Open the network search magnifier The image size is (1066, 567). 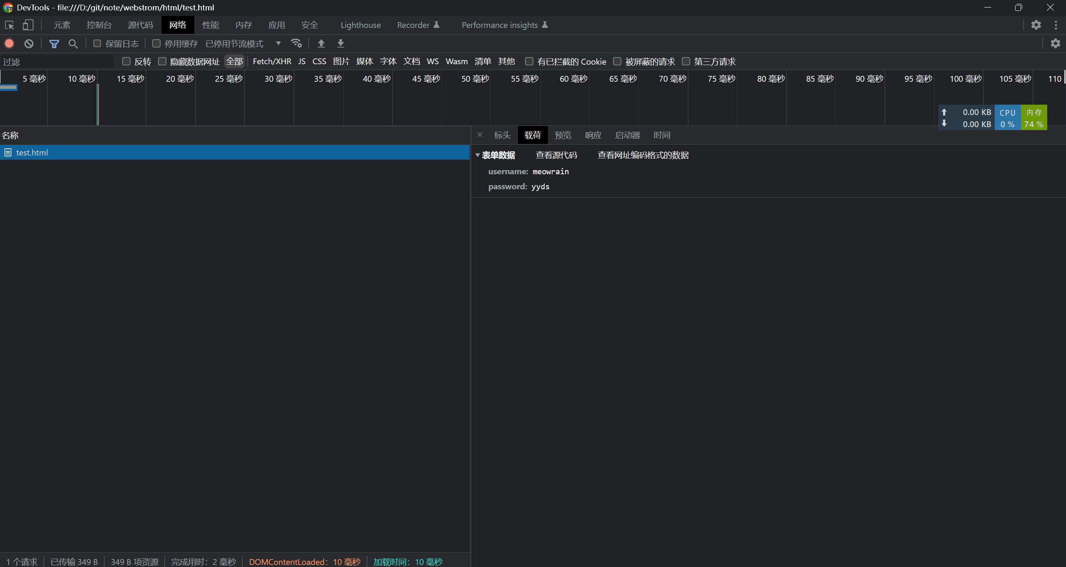click(x=73, y=43)
